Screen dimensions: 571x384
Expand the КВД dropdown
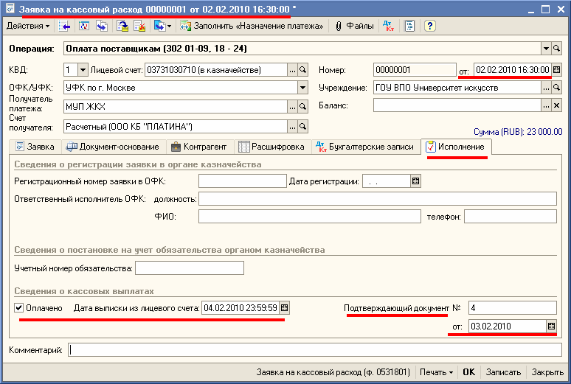tap(81, 70)
